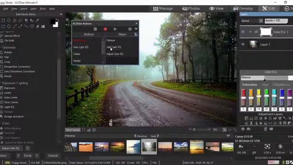Toggle full screen icon beside Show Saved
The height and width of the screenshot is (165, 293).
(83, 130)
